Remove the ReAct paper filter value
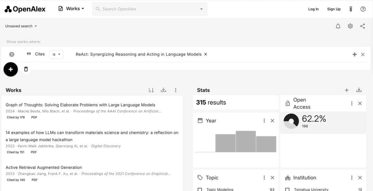Image resolution: width=373 pixels, height=191 pixels. (205, 54)
